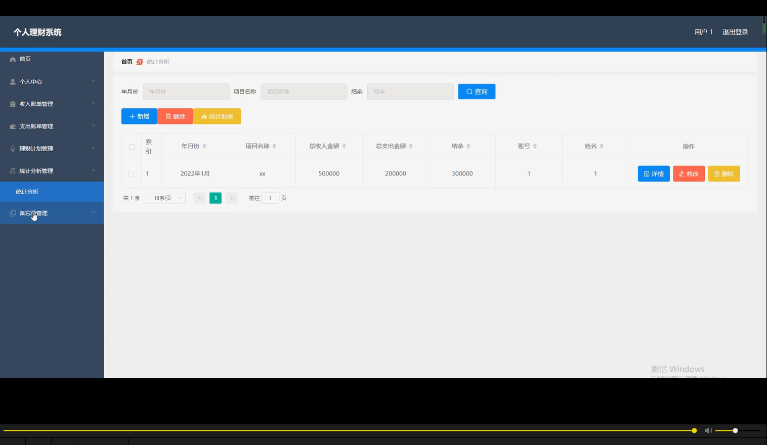The image size is (767, 445).
Task: Click the 200000 cell in the table
Action: coord(396,173)
